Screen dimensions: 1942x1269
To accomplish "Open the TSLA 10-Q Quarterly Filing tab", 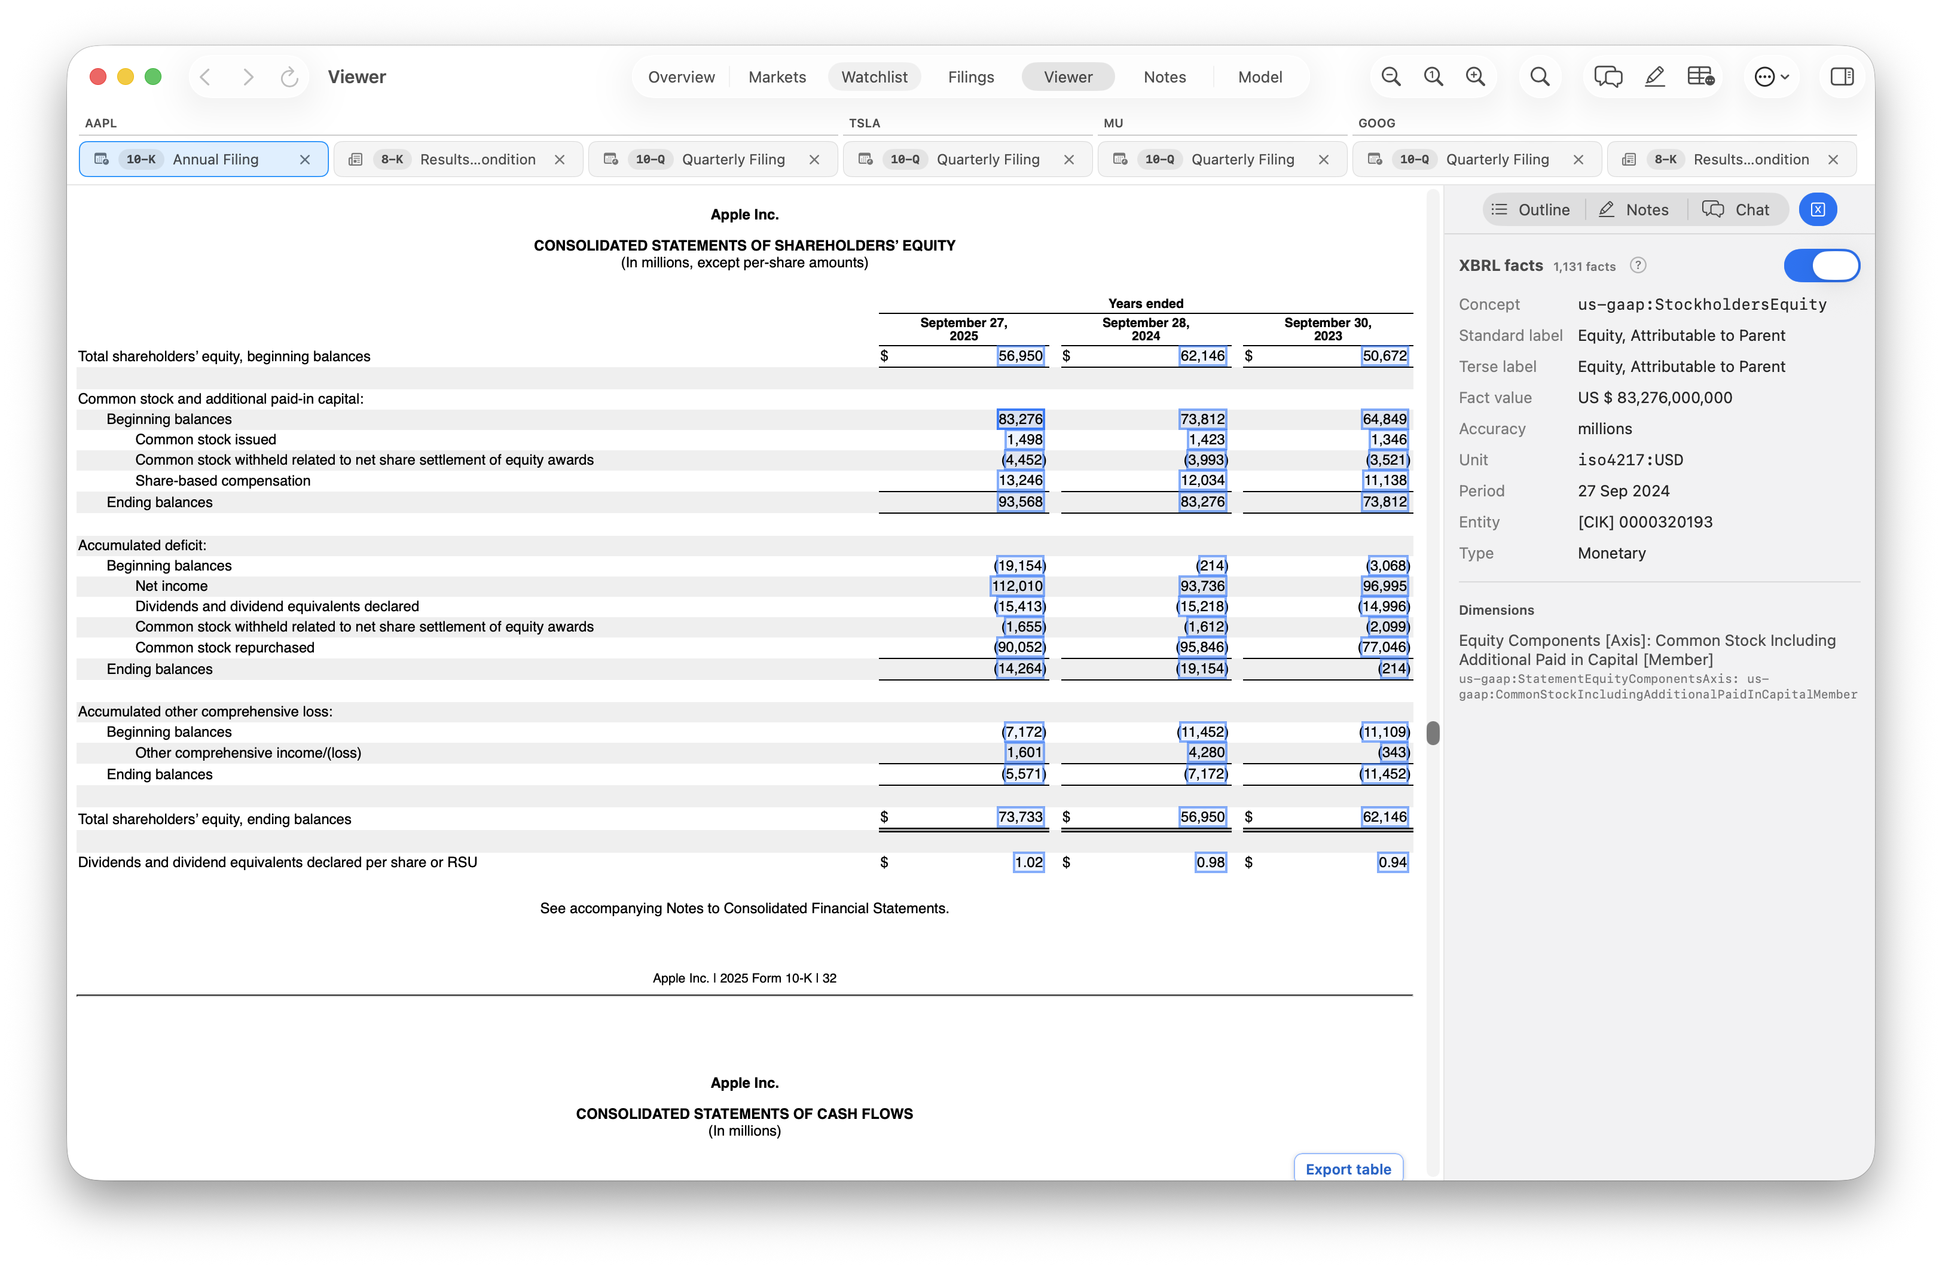I will [968, 159].
